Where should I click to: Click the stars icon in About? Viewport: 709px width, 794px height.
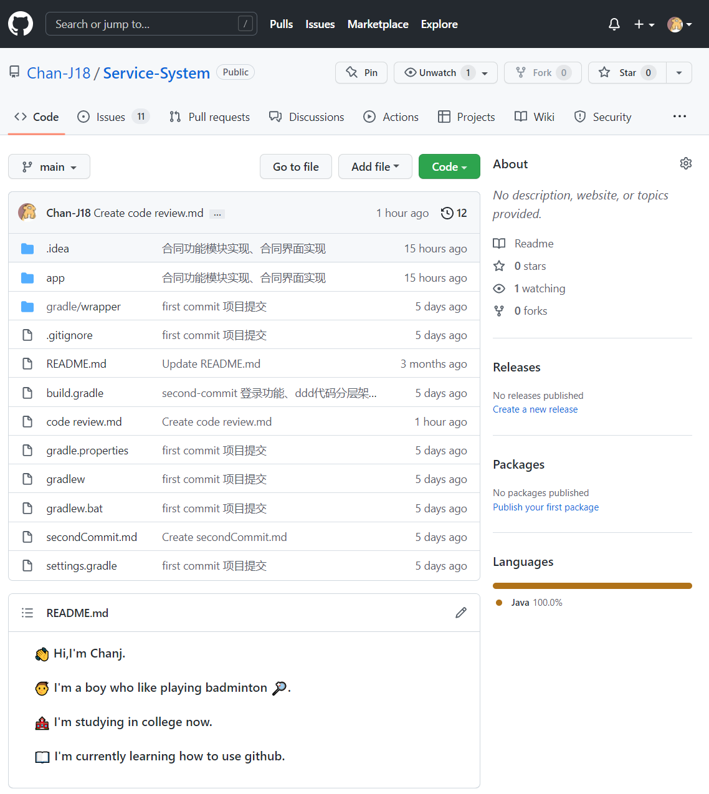[499, 266]
